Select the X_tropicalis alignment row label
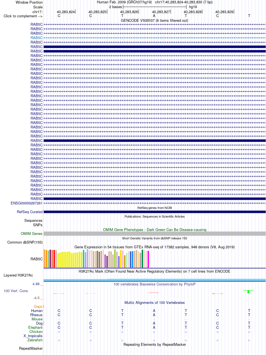Screen dimensions: 266x355 pos(33,336)
